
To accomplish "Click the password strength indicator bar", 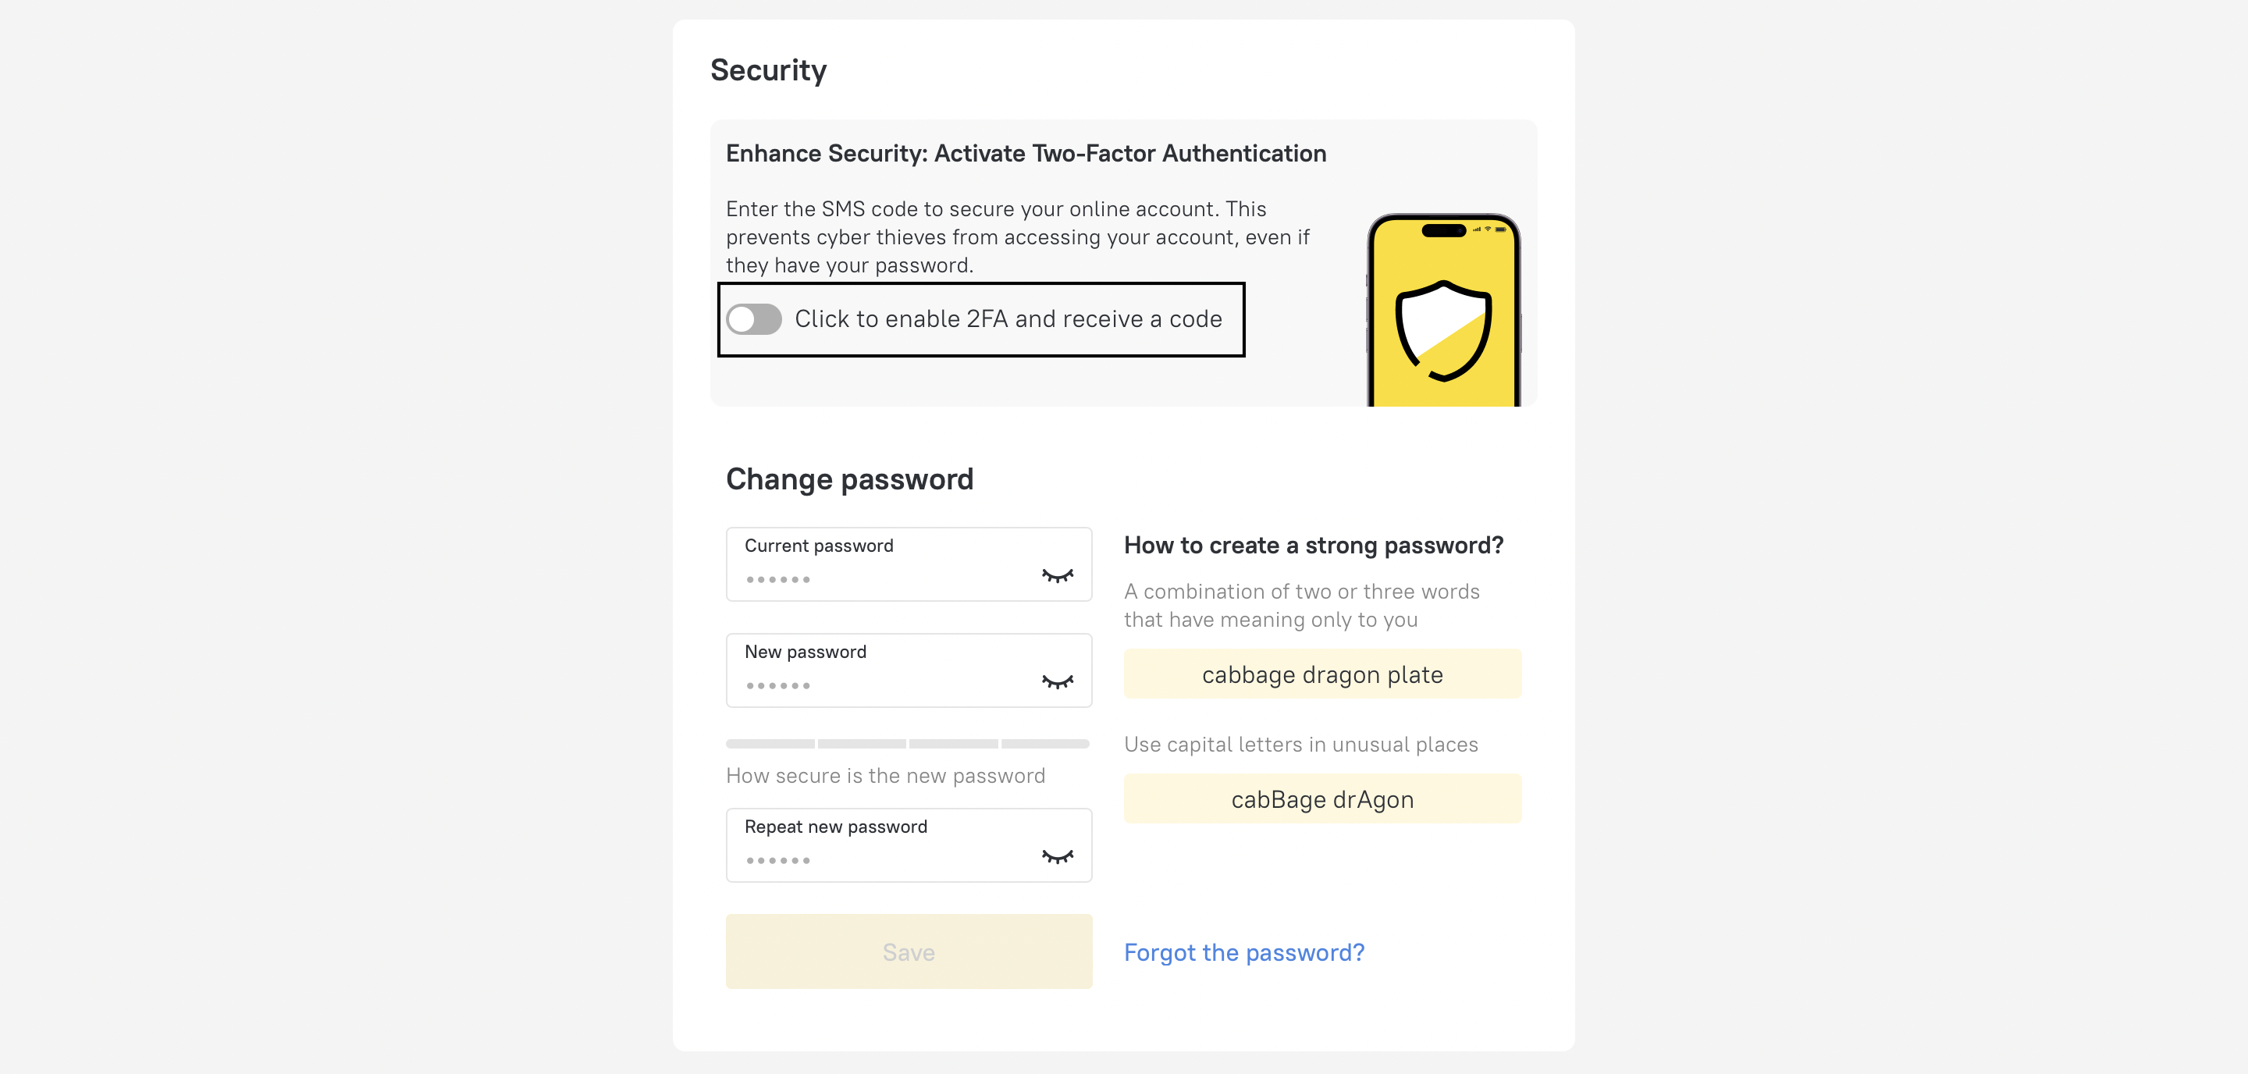I will [908, 743].
